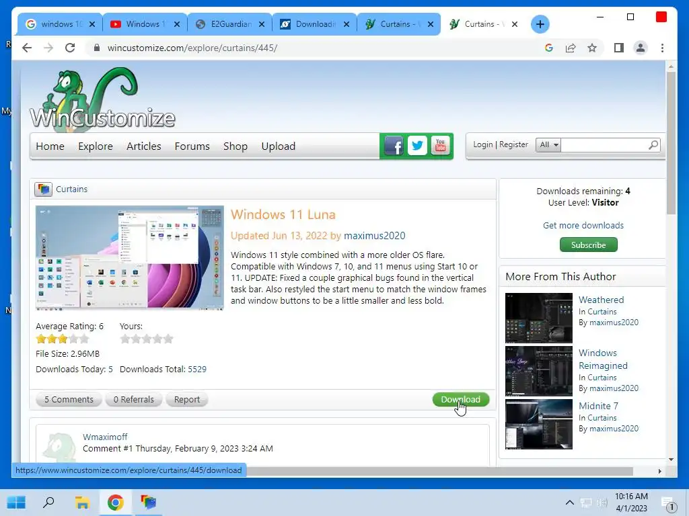The height and width of the screenshot is (516, 689).
Task: Click the Google icon in address bar
Action: click(x=549, y=48)
